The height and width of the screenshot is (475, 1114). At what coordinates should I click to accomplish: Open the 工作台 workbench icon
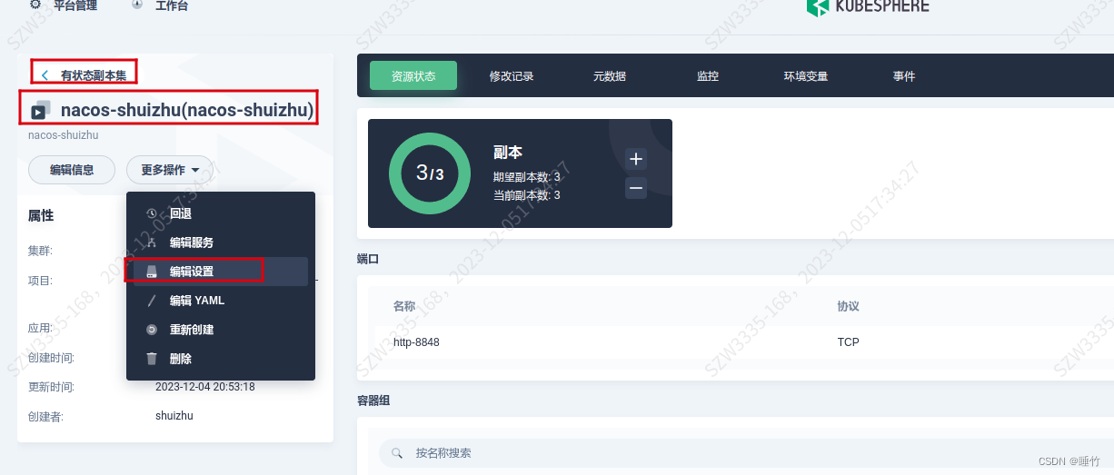(137, 5)
